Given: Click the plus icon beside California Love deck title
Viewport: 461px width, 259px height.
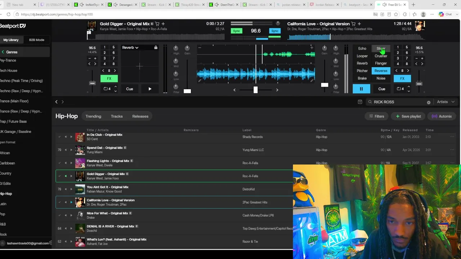Looking at the screenshot, I should click(359, 24).
